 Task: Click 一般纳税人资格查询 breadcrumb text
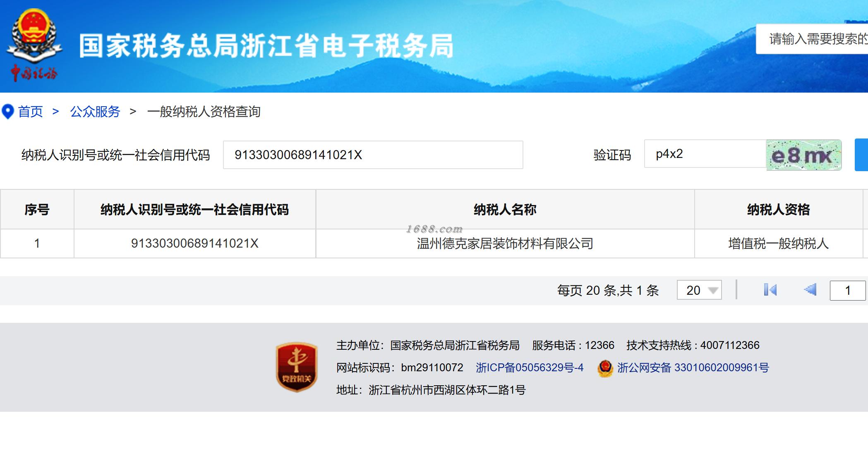(204, 112)
